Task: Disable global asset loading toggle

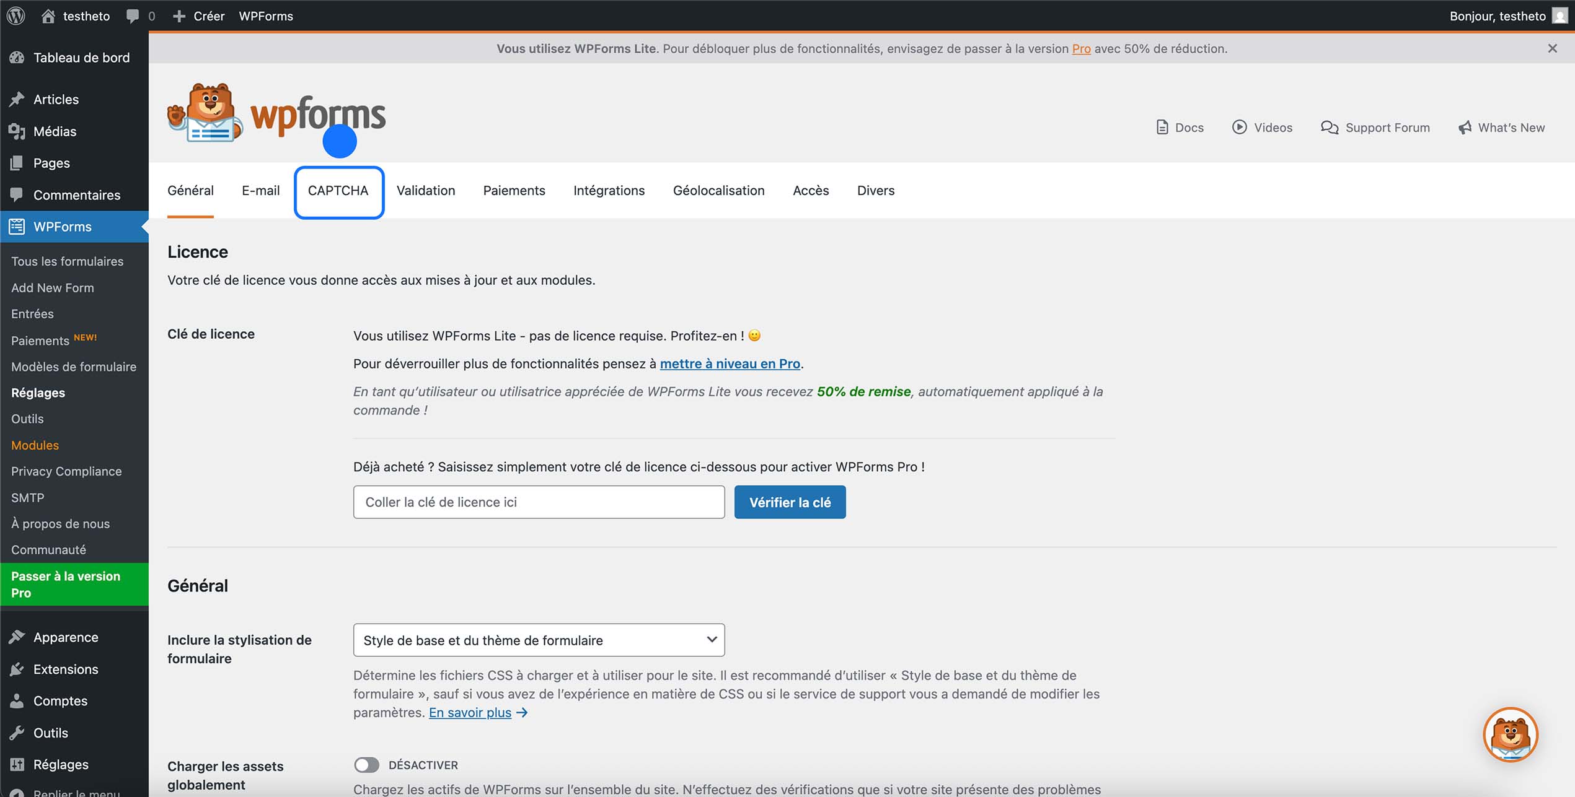Action: point(366,765)
